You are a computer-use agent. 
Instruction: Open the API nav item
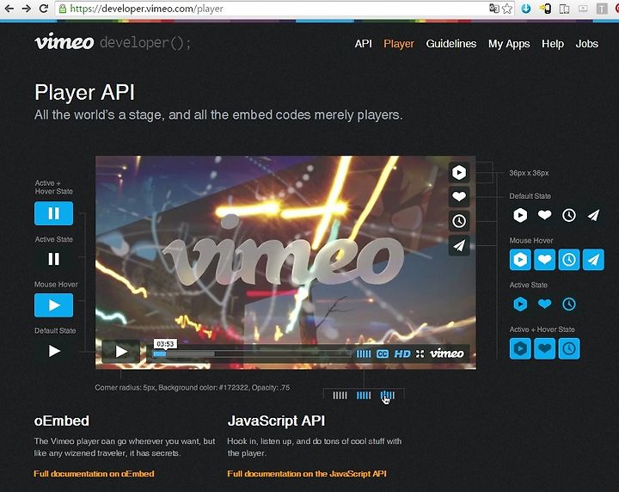point(363,43)
